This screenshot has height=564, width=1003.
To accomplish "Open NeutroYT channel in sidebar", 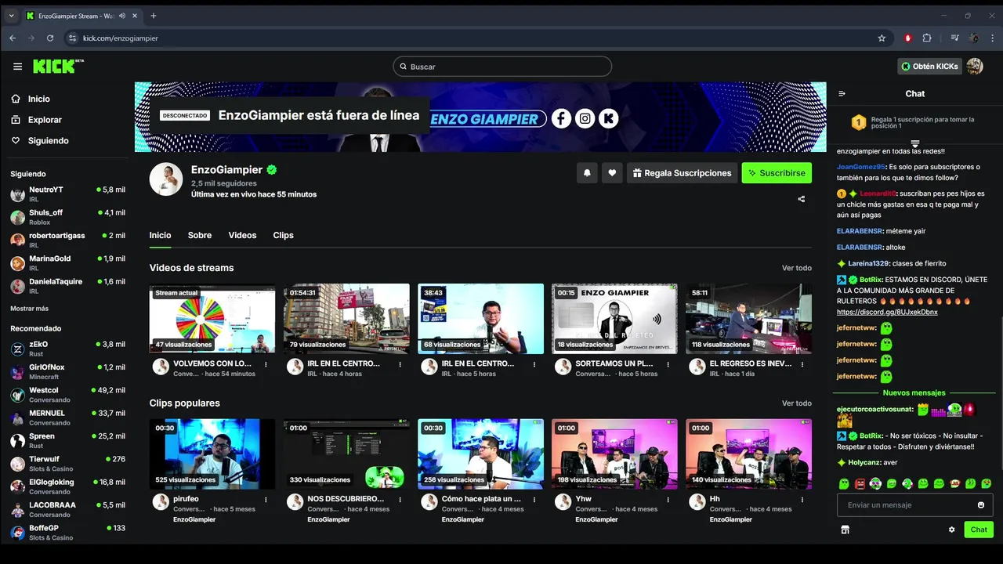I will pyautogui.click(x=68, y=194).
